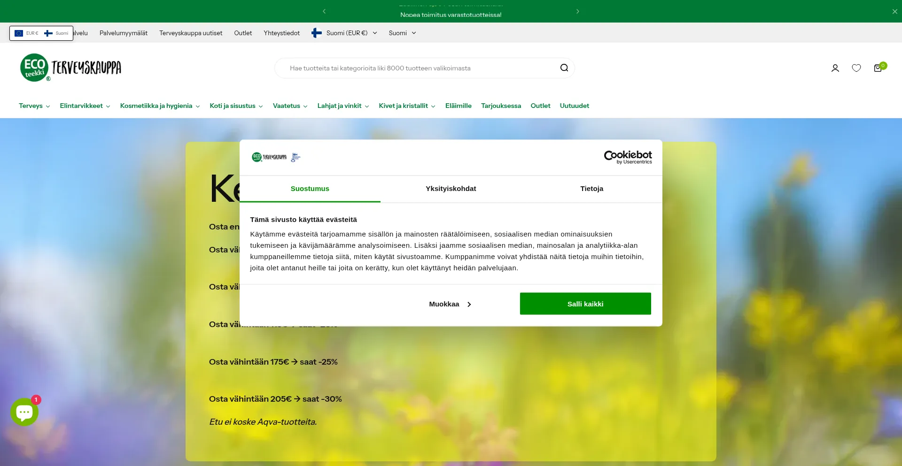Switch to the Tietoja tab
This screenshot has height=466, width=902.
[591, 189]
